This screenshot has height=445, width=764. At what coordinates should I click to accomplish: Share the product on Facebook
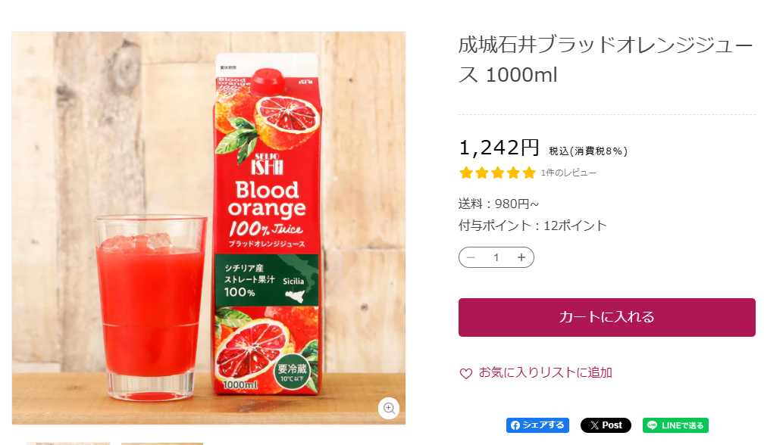point(537,425)
